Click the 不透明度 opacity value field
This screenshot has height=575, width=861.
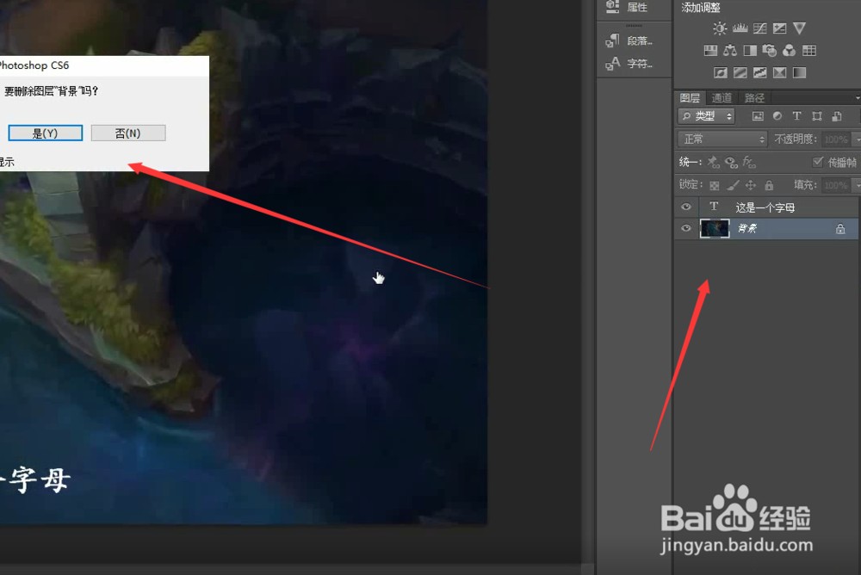click(836, 139)
